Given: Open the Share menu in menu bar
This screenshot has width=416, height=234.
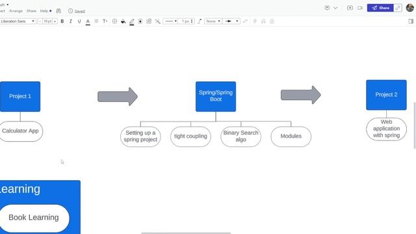Looking at the screenshot, I should coord(31,11).
